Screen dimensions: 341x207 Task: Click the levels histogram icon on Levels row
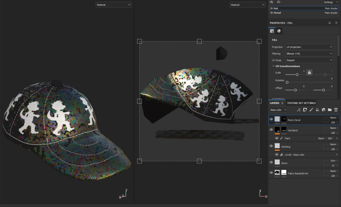point(281,155)
